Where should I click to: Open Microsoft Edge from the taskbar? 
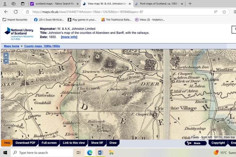(90, 153)
